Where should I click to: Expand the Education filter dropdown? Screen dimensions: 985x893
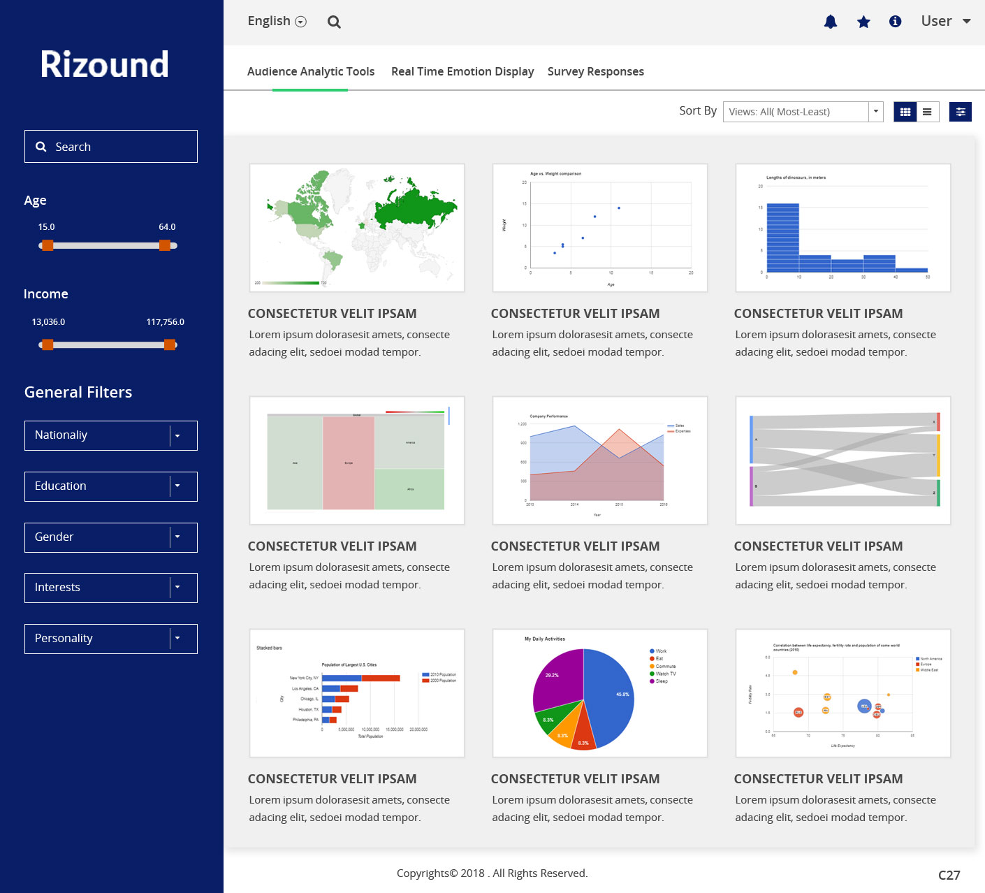point(111,486)
